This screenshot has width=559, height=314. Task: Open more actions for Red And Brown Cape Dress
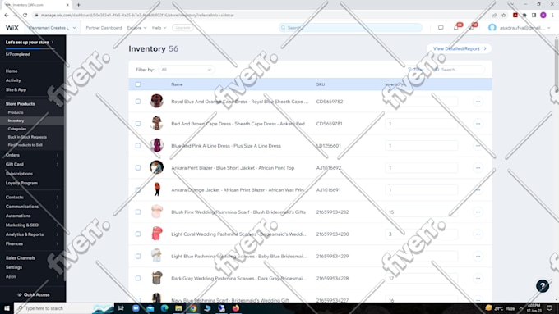[x=478, y=124]
